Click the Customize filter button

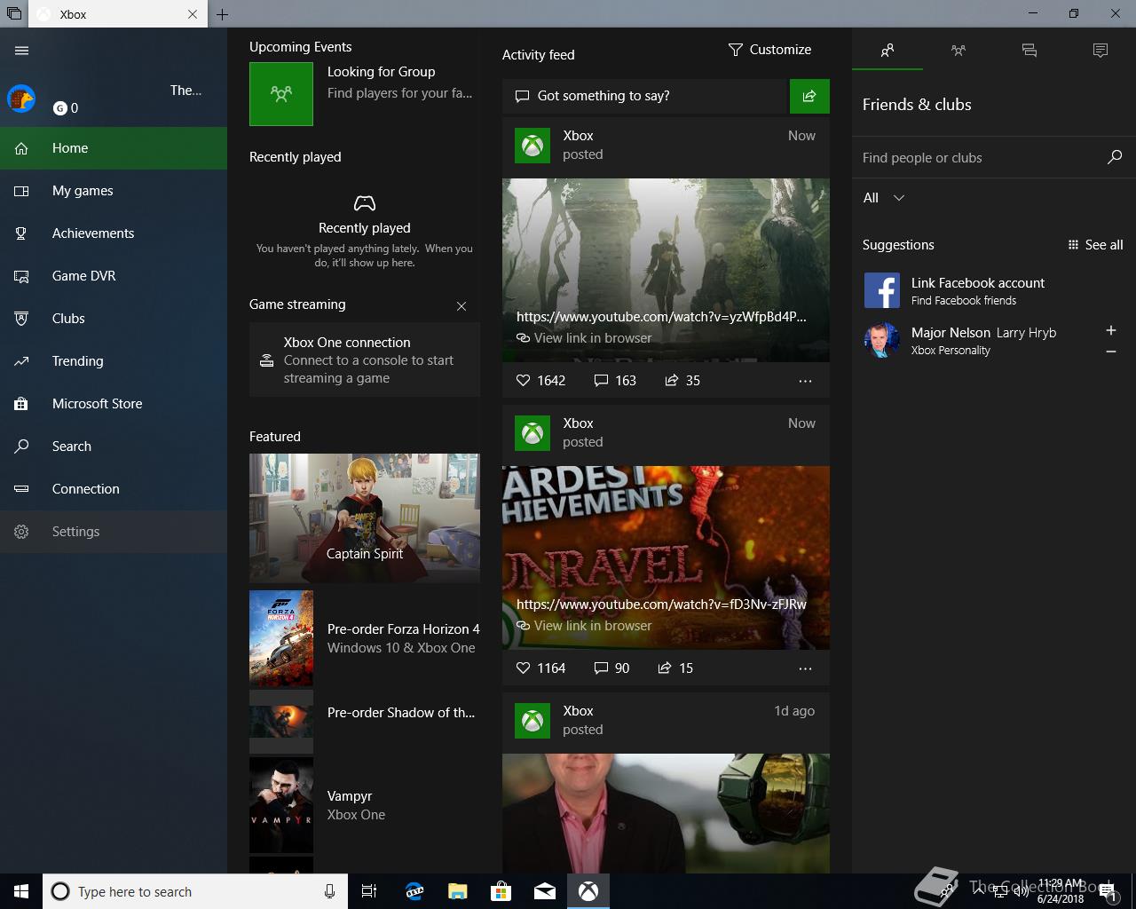tap(769, 50)
